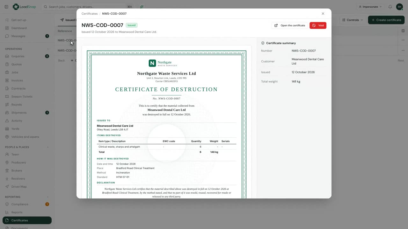Open Invoices in the sidebar
Viewport: 408px width, 229px height.
tap(27, 80)
